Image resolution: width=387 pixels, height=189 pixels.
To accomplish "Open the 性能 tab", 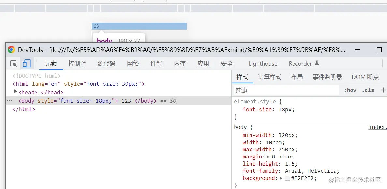I will [156, 64].
